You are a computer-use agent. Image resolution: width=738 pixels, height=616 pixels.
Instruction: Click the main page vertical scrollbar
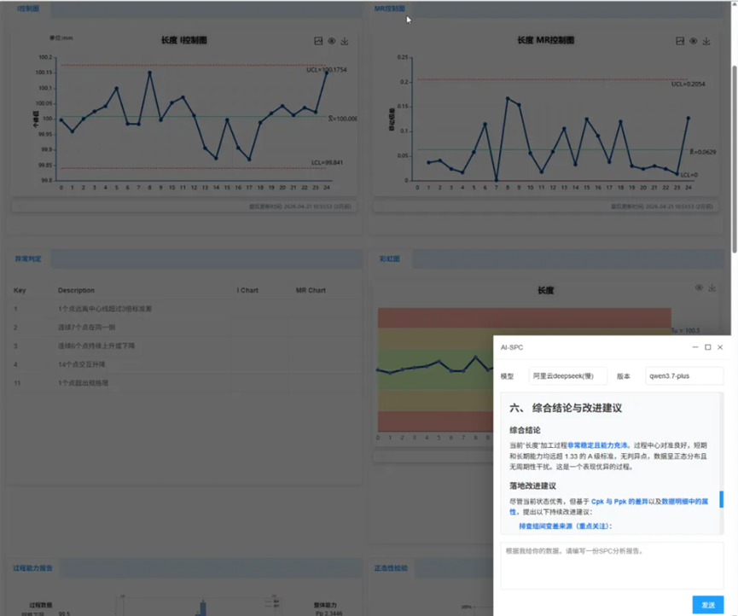click(x=735, y=160)
